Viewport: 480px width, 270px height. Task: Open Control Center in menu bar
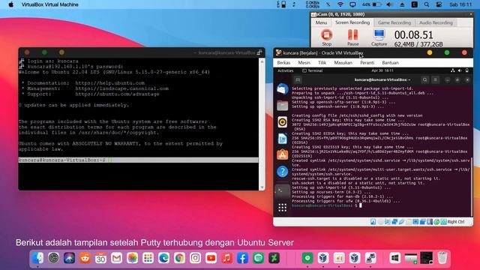(x=439, y=4)
